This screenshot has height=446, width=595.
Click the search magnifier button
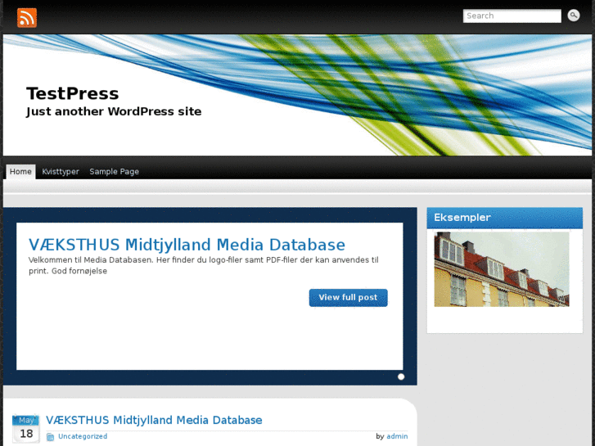[x=574, y=16]
